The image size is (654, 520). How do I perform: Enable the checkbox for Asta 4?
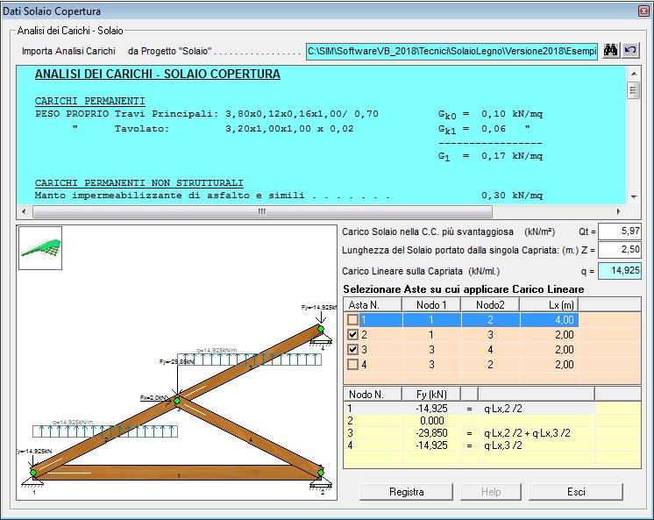tap(352, 364)
